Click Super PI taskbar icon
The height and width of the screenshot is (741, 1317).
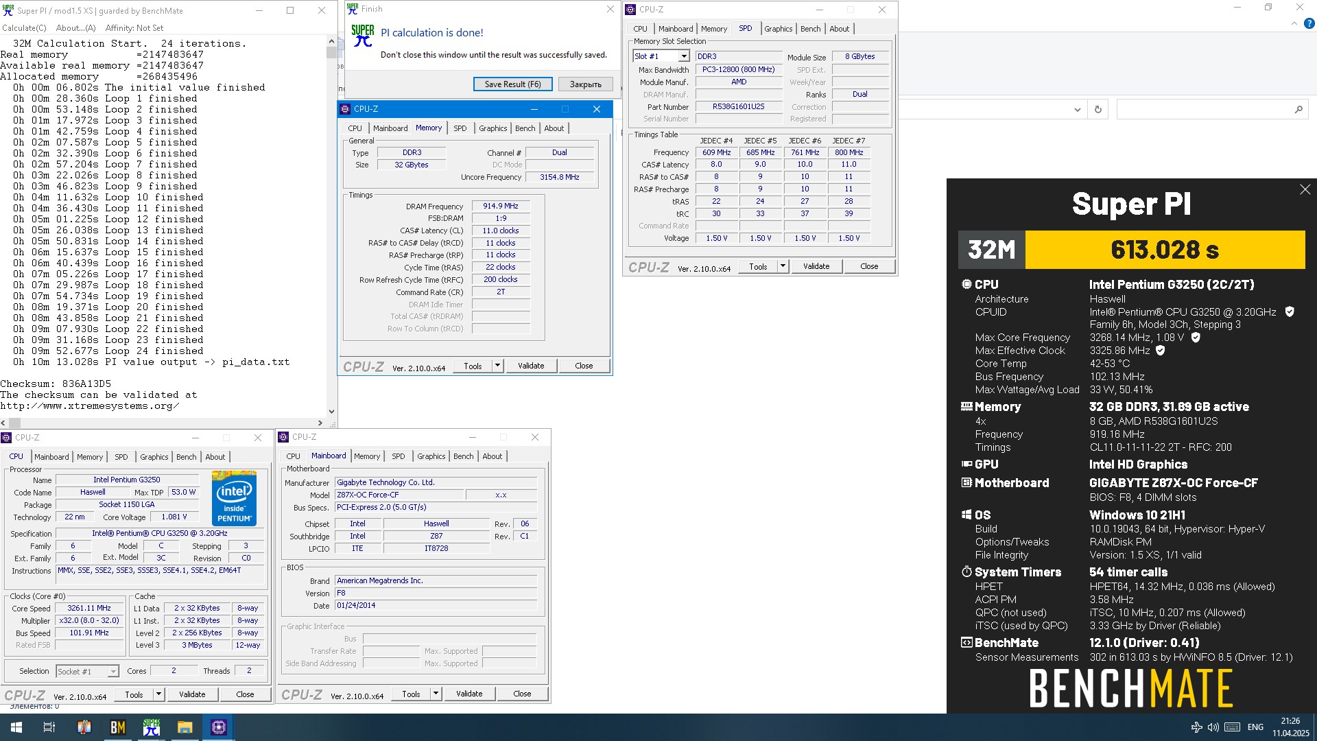click(152, 727)
